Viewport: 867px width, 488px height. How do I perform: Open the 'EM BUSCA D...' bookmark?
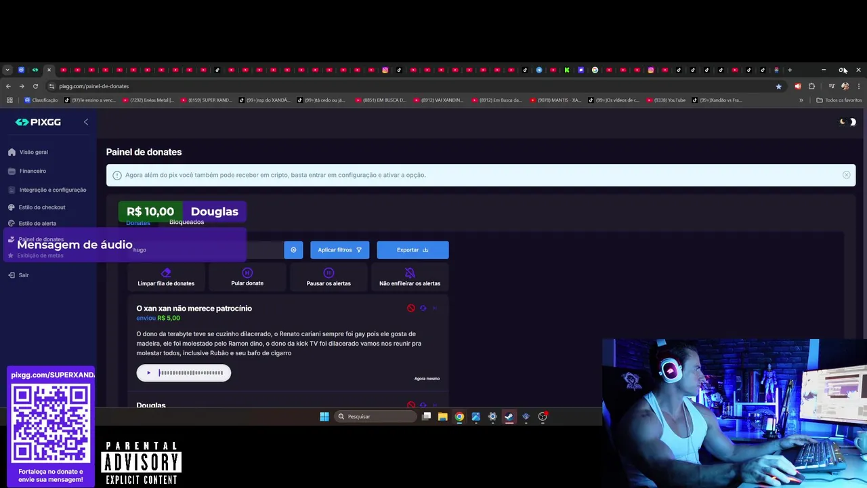(x=381, y=100)
